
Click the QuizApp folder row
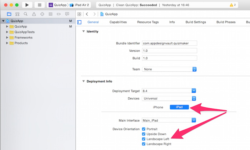[38, 26]
